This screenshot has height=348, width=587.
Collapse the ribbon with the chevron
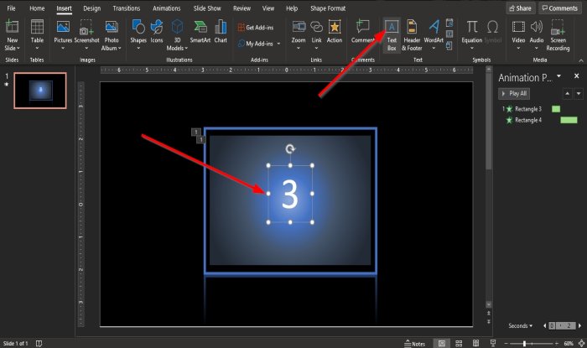[581, 60]
